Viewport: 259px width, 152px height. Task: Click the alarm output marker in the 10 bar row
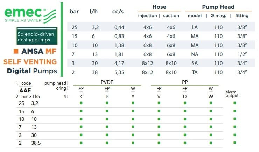pyautogui.click(x=234, y=119)
